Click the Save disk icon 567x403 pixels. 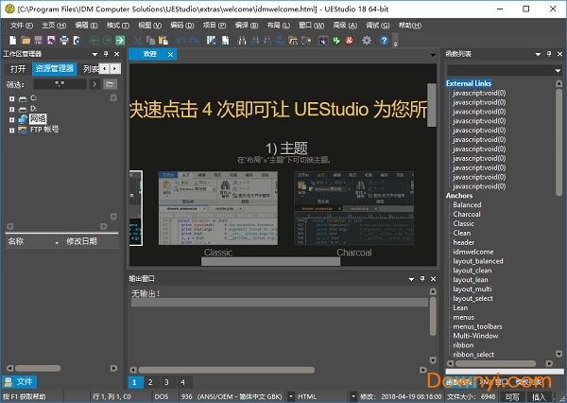39,40
